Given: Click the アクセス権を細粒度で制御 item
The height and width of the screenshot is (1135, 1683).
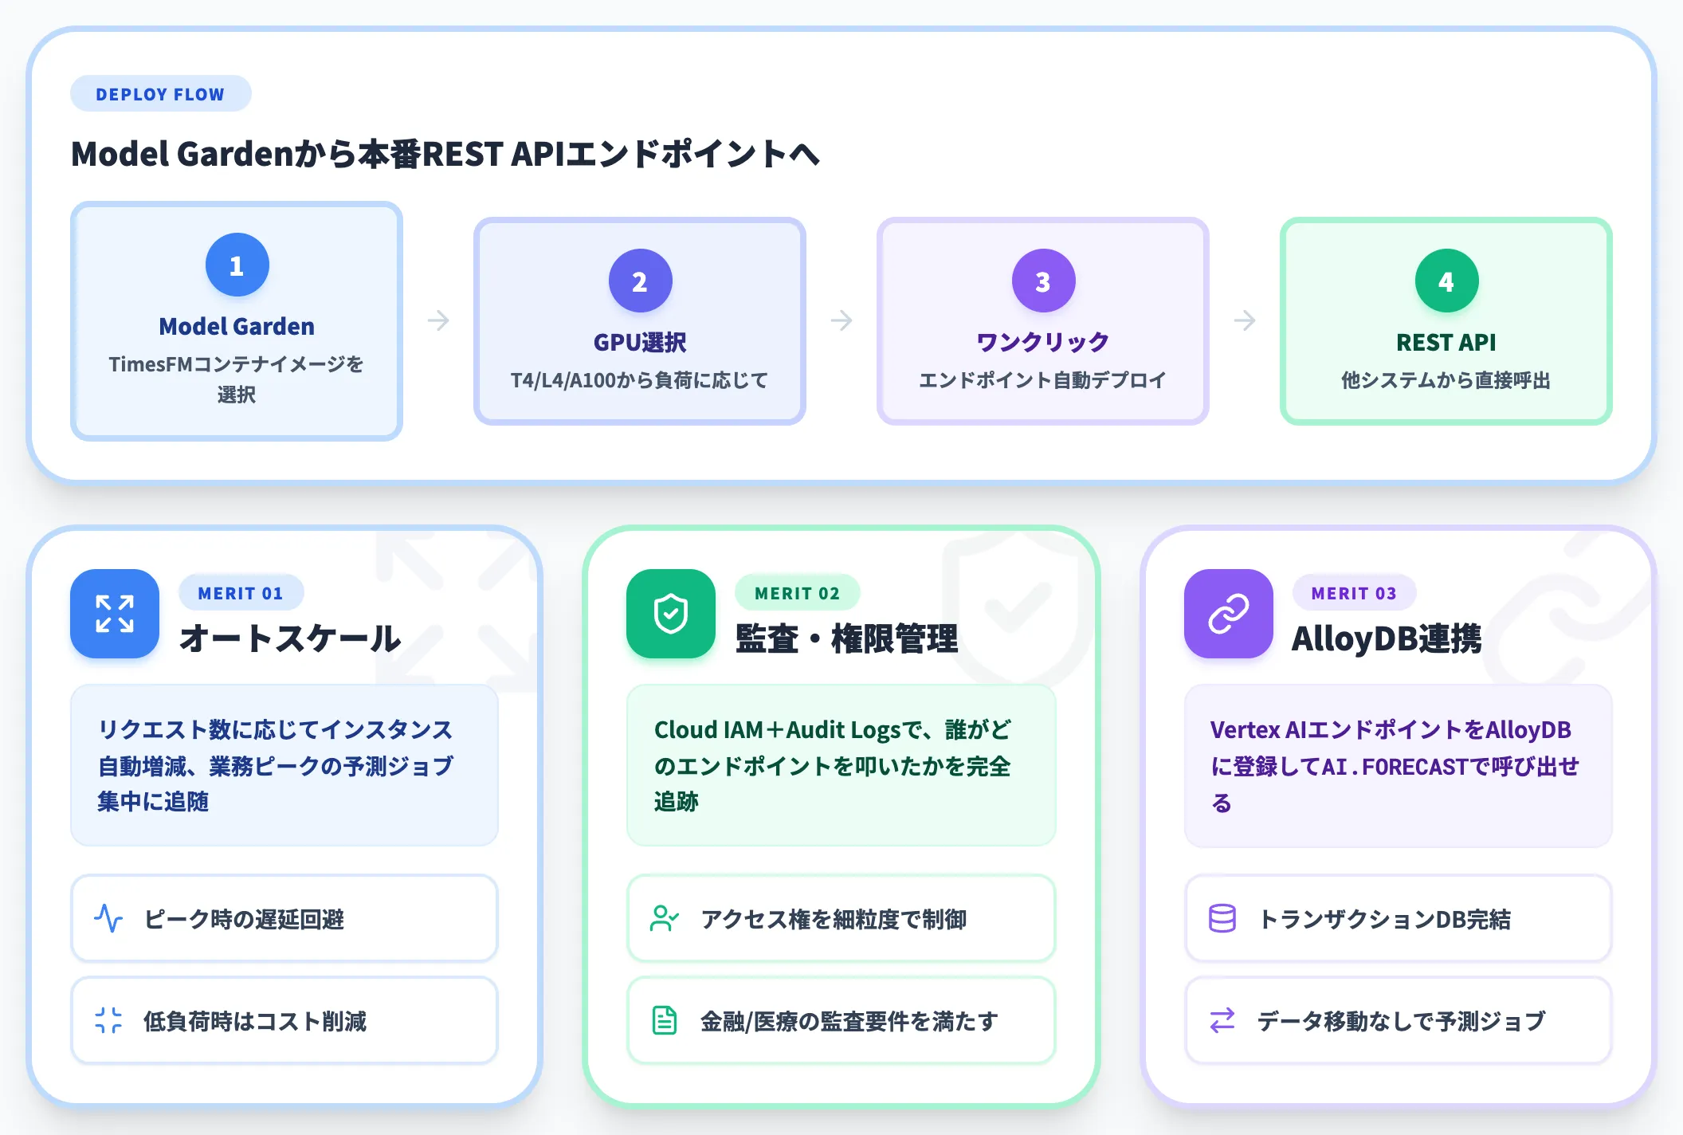Looking at the screenshot, I should [x=841, y=918].
